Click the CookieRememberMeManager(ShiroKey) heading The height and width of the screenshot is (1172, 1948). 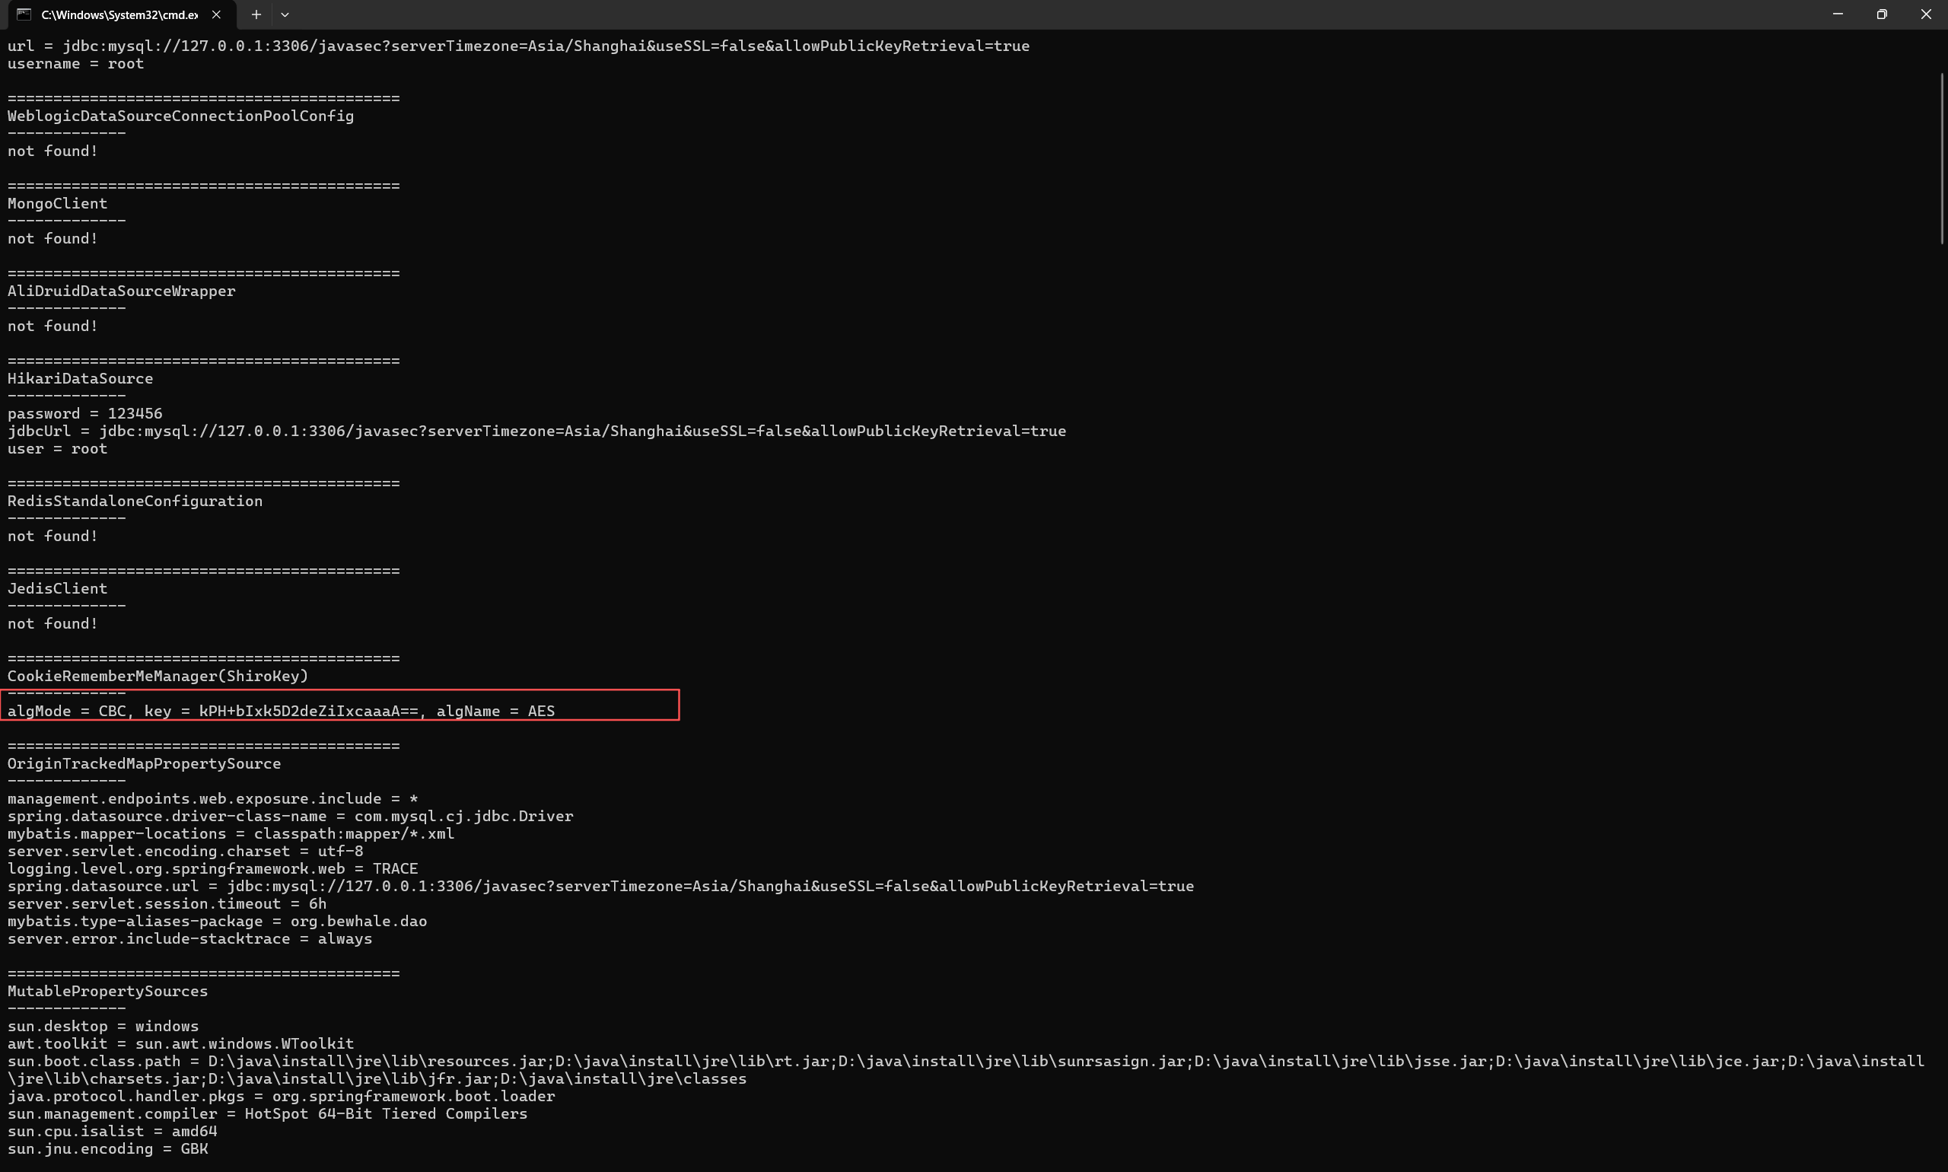pos(158,676)
